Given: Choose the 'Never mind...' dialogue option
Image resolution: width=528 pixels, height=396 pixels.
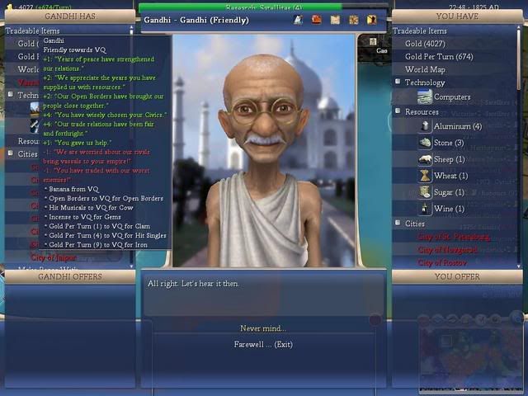Looking at the screenshot, I should point(263,328).
